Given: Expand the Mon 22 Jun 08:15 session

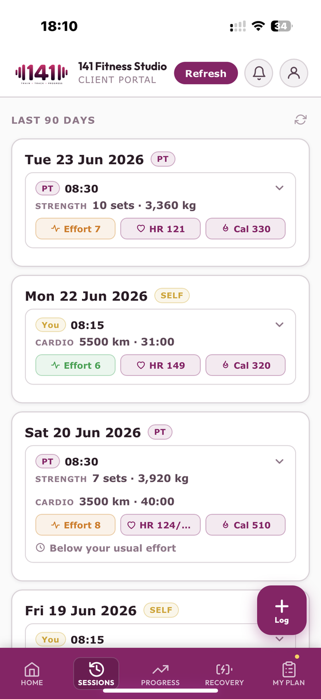Looking at the screenshot, I should [280, 325].
